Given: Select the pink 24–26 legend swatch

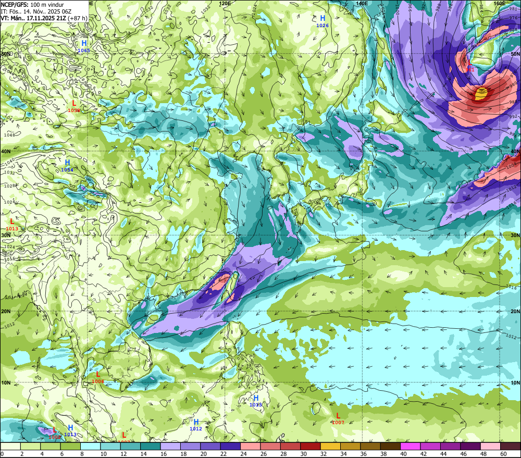Looking at the screenshot, I should coord(251,447).
